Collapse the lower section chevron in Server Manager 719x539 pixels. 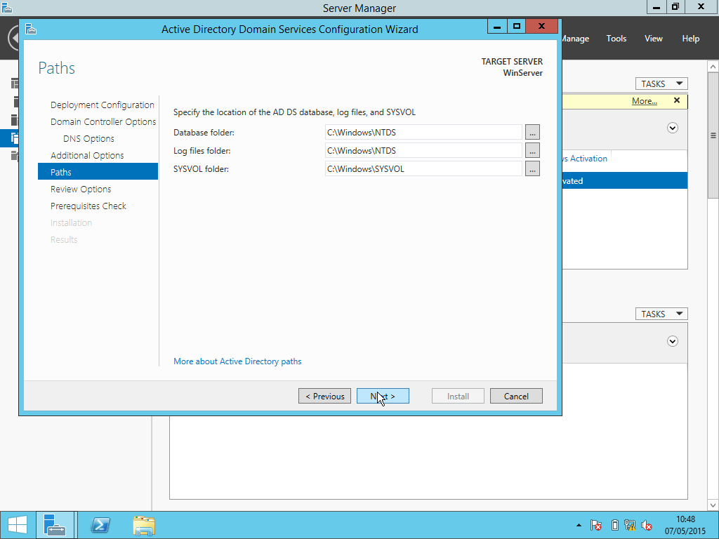click(x=672, y=342)
